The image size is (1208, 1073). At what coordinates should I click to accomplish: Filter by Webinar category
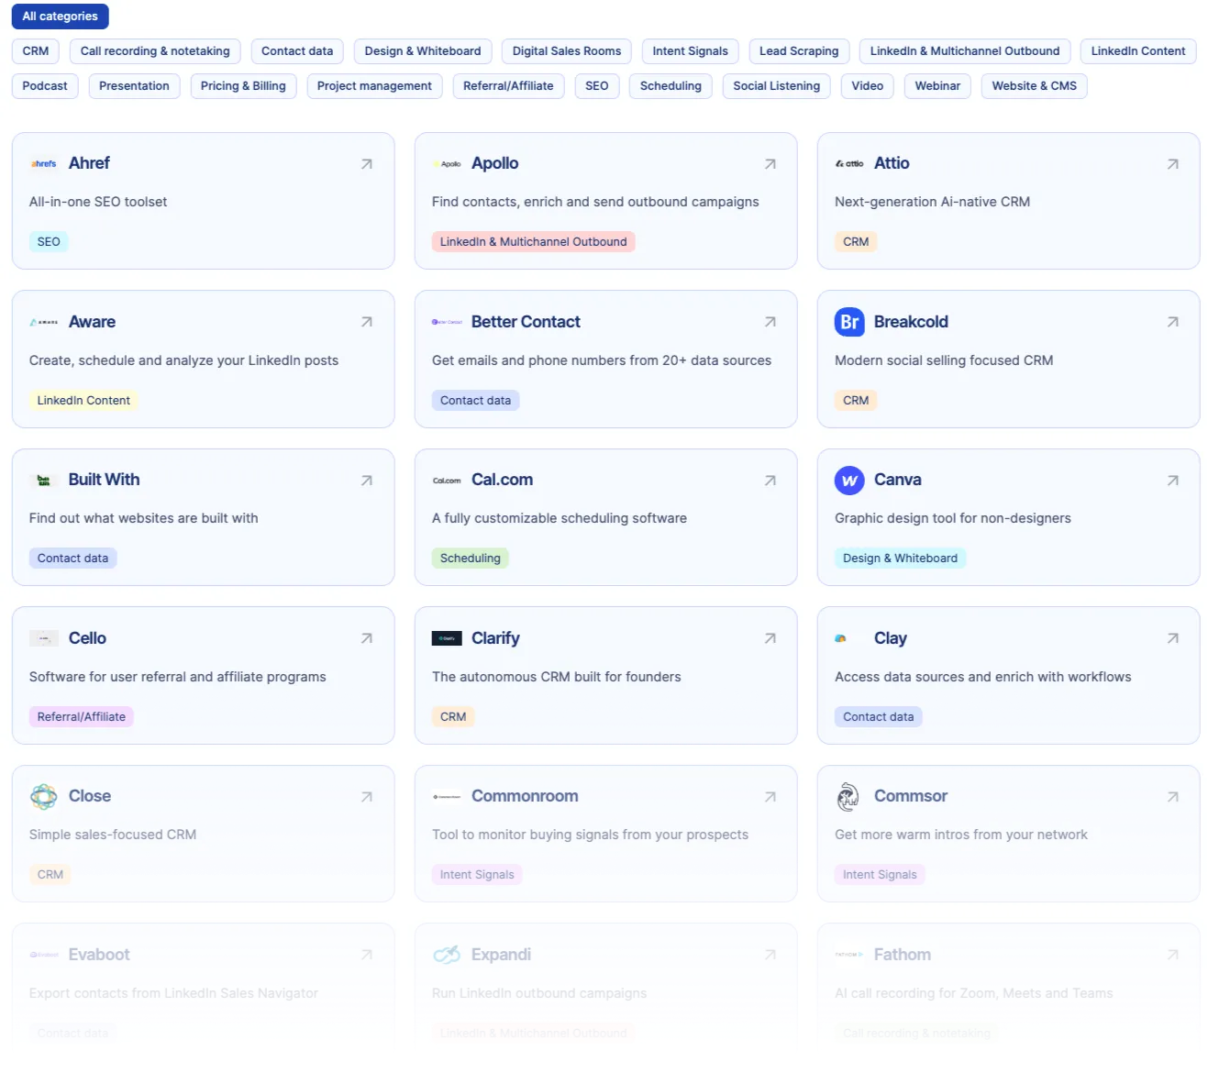[937, 86]
